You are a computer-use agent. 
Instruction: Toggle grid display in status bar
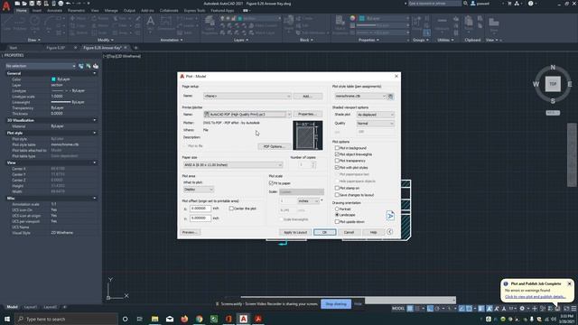[x=410, y=309]
